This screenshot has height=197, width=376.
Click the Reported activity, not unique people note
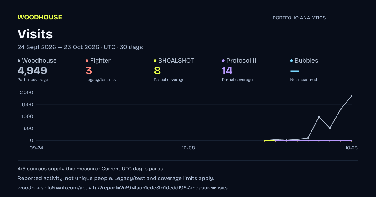click(x=65, y=179)
